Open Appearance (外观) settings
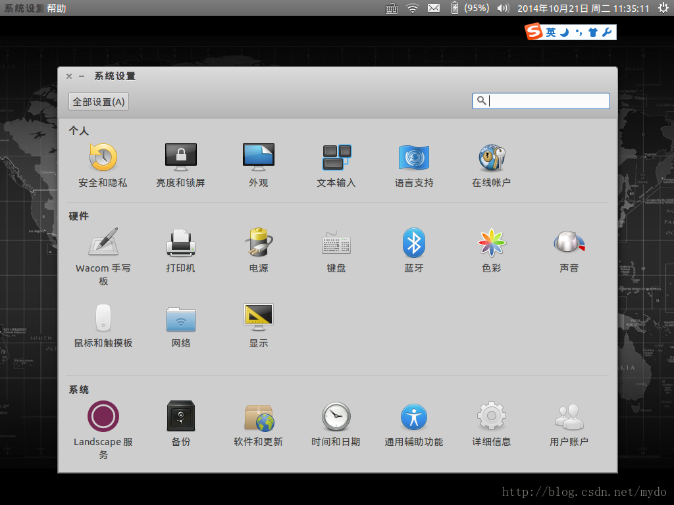This screenshot has height=505, width=674. coord(258,165)
